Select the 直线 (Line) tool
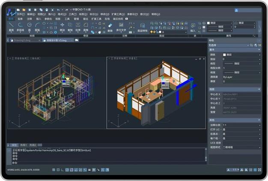 point(11,27)
